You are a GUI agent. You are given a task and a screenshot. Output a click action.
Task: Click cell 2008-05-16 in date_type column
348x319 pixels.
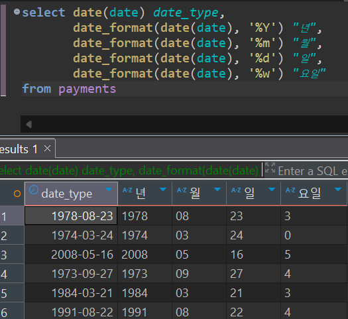pyautogui.click(x=71, y=255)
